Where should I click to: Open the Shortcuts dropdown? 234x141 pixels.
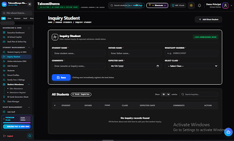pyautogui.click(x=157, y=5)
